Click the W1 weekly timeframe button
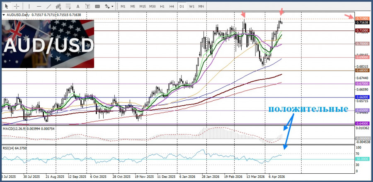 pyautogui.click(x=191, y=6)
